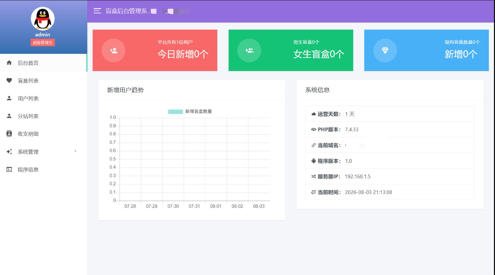Click the 2026-08-03 21:13:08 time value
495x275 pixels.
coord(369,192)
